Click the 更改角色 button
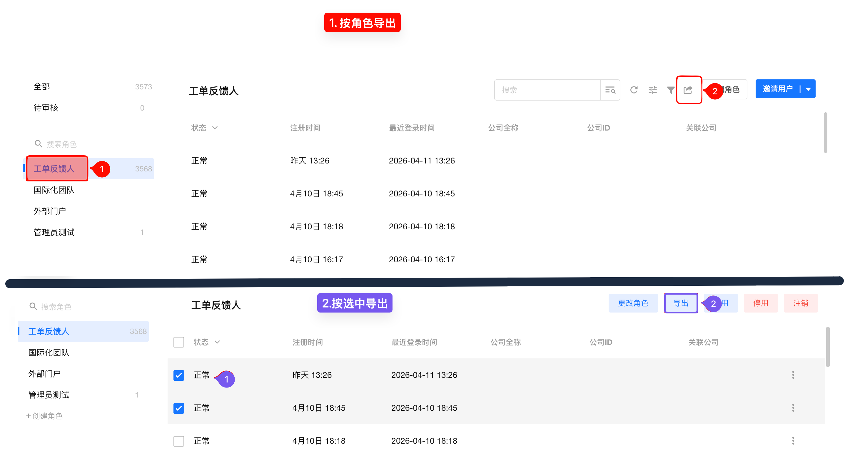This screenshot has width=845, height=476. tap(633, 303)
